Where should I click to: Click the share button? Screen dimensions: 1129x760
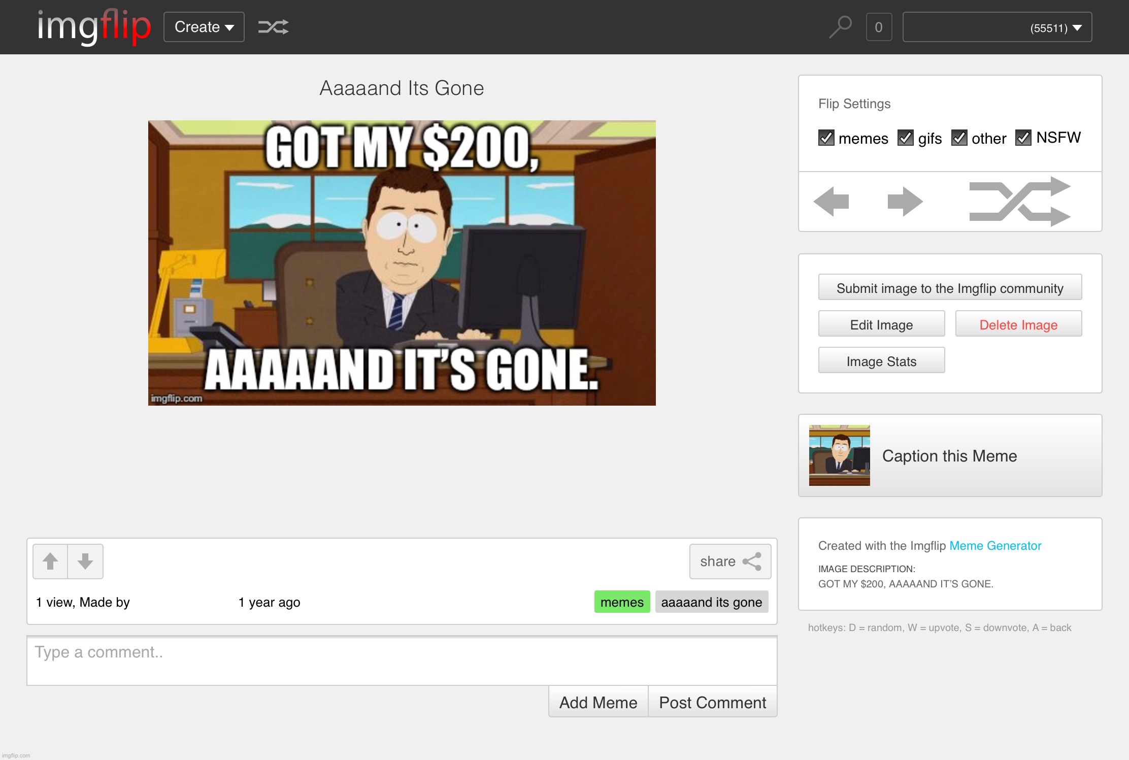tap(730, 561)
